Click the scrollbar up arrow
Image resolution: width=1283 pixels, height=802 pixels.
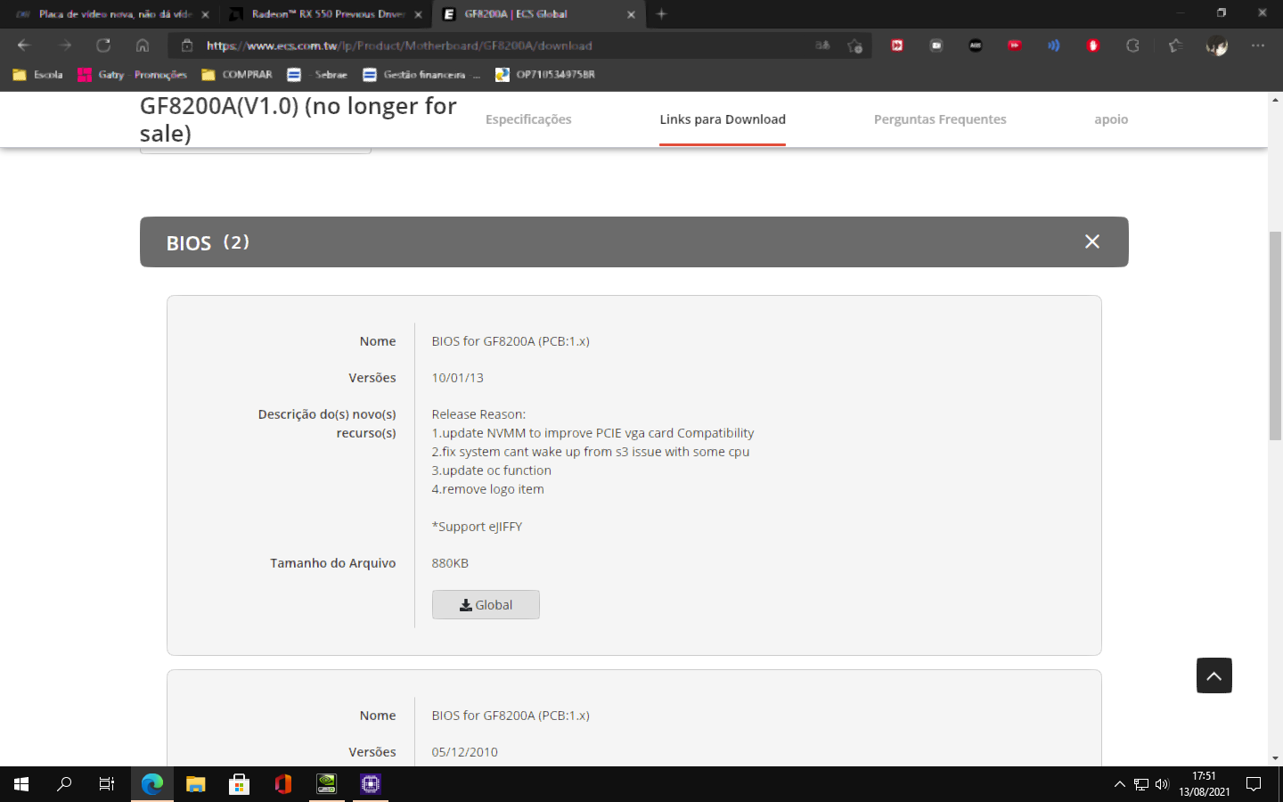[x=1276, y=99]
